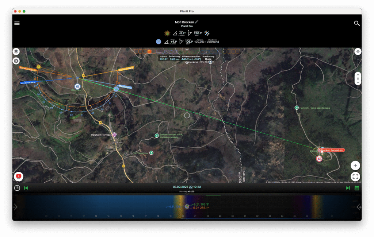Expand the right plus arrow of timeline
Screen dimensions: 374x237
click(x=359, y=207)
